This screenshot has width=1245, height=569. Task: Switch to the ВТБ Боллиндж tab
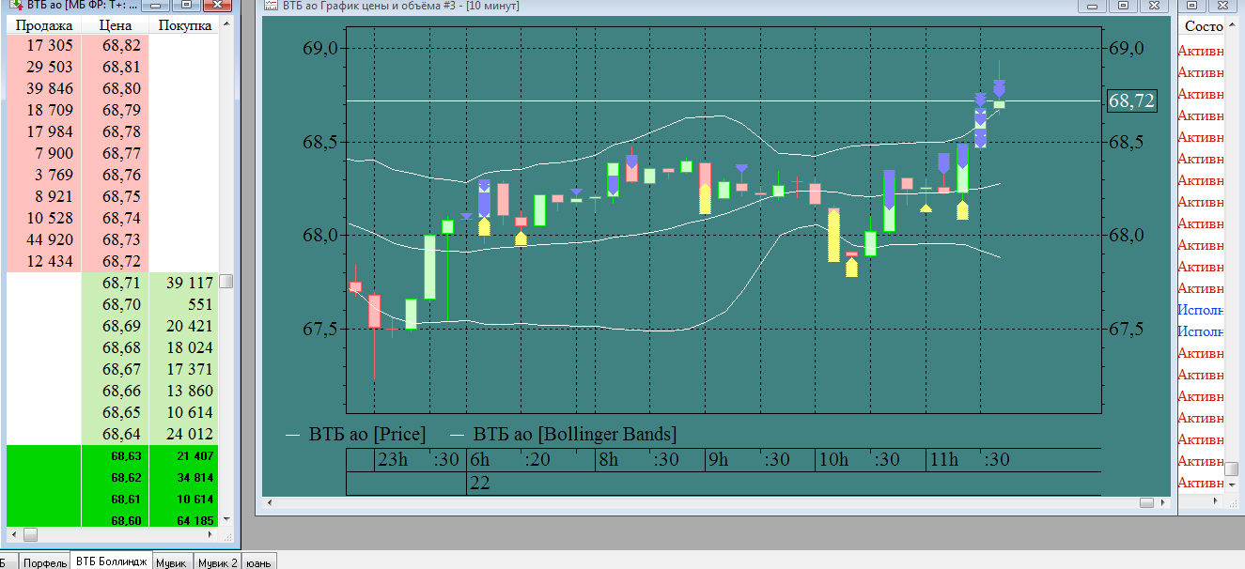coord(111,561)
